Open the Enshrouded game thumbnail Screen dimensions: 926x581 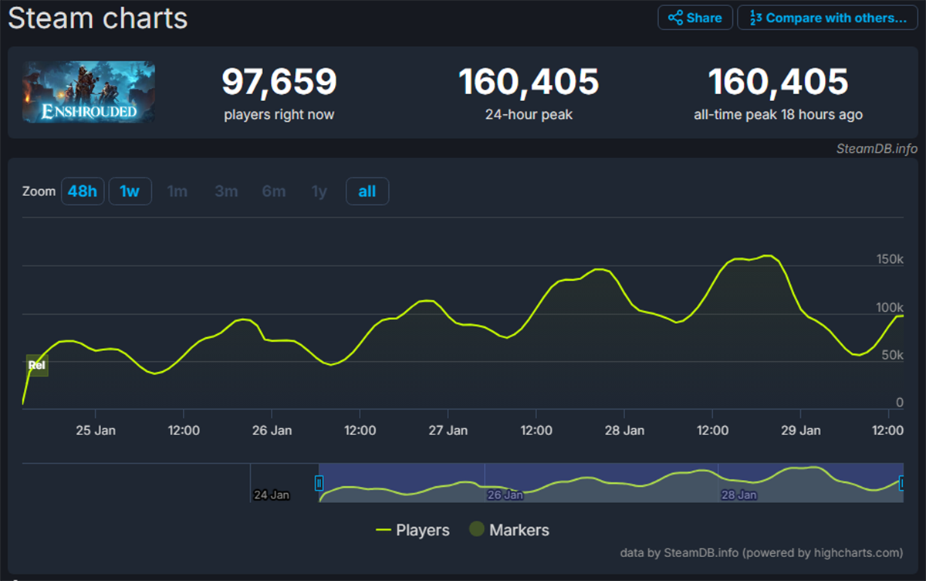(x=89, y=92)
